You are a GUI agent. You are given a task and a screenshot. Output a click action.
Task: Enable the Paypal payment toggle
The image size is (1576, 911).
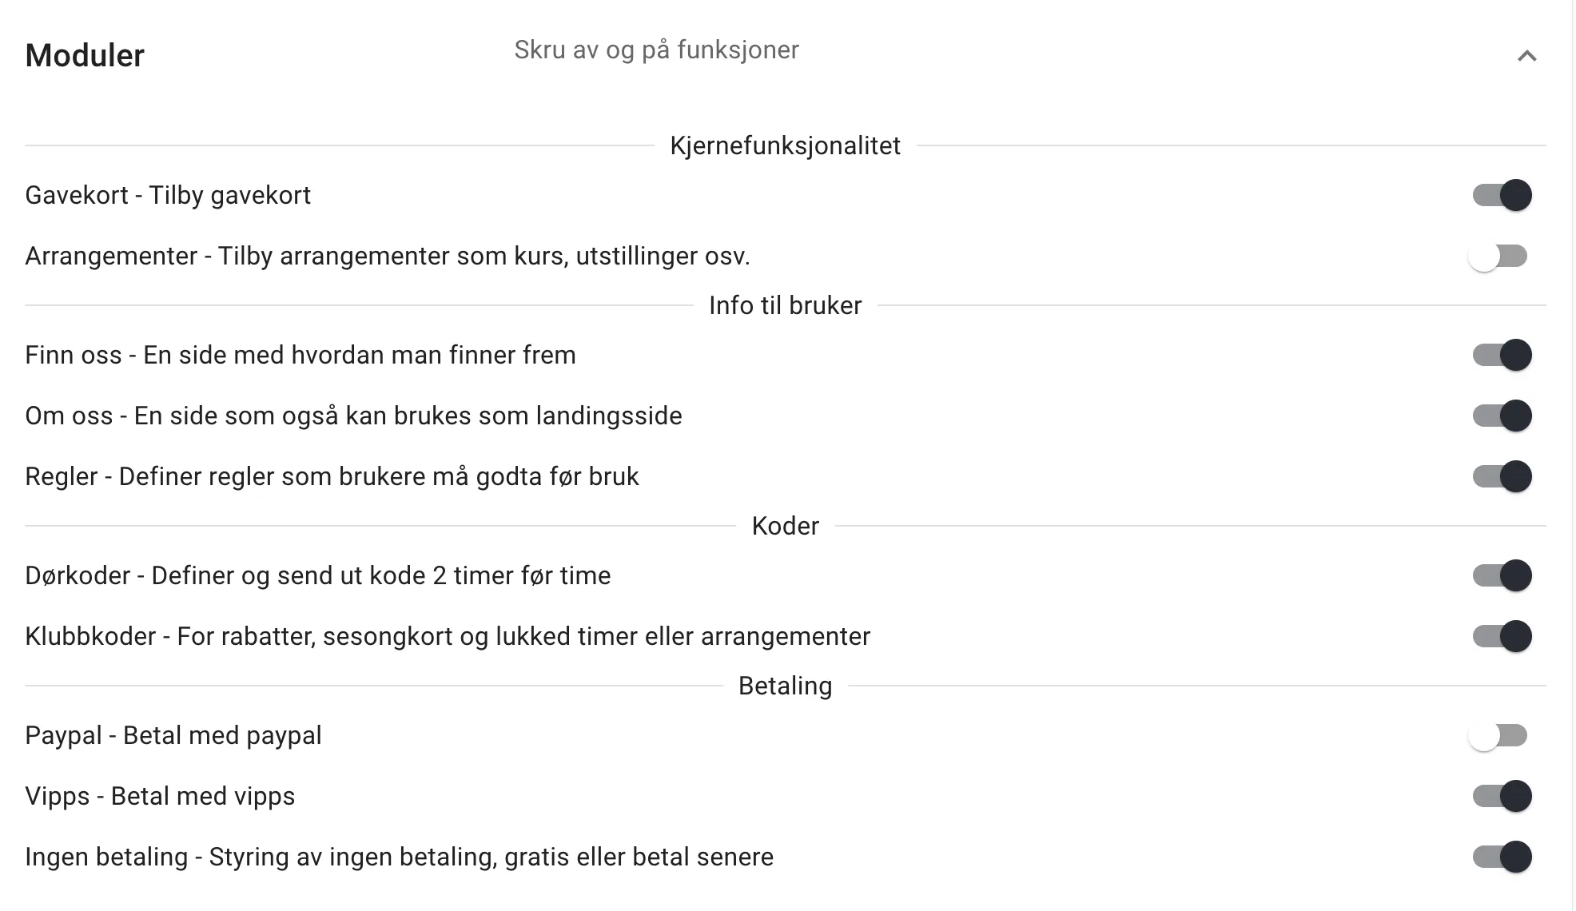pyautogui.click(x=1500, y=736)
